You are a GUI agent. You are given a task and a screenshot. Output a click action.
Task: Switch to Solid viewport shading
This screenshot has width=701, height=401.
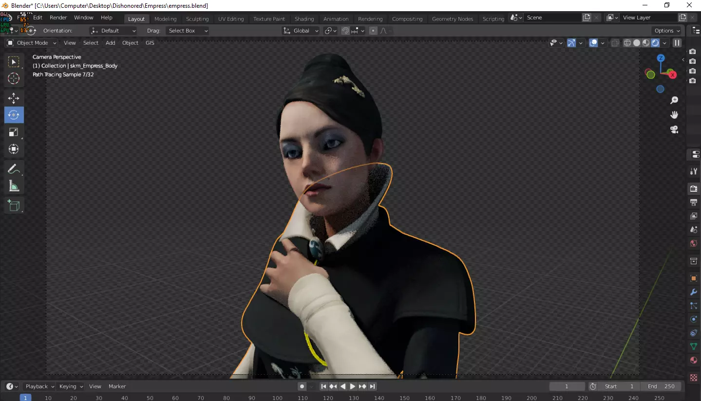[637, 43]
